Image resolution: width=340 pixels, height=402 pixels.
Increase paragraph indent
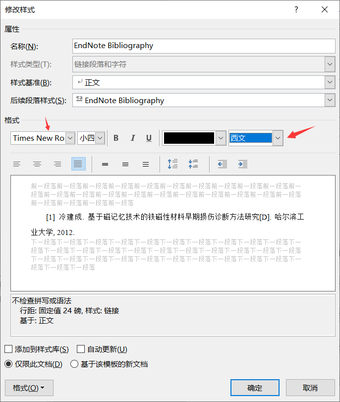[243, 164]
